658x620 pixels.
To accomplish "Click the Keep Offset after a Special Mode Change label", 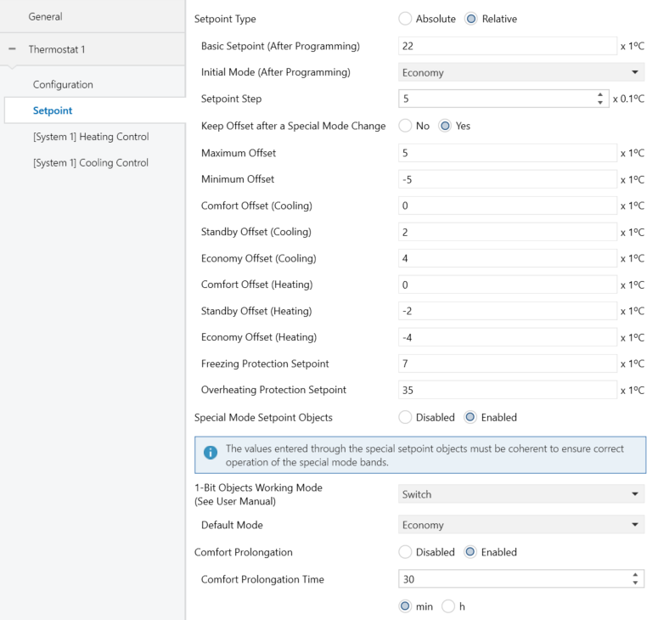I will [293, 126].
